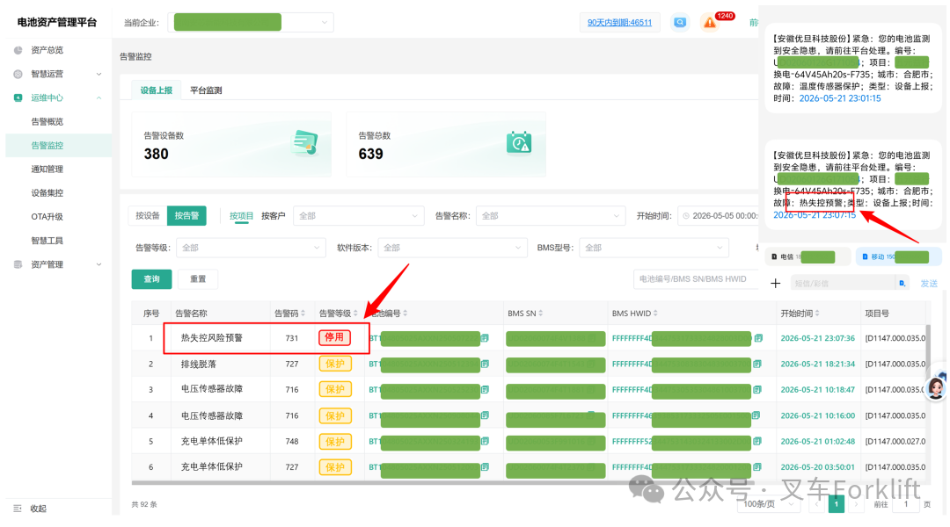Screen dimensions: 950x527
Task: Switch view to 按设备
Action: tap(147, 216)
